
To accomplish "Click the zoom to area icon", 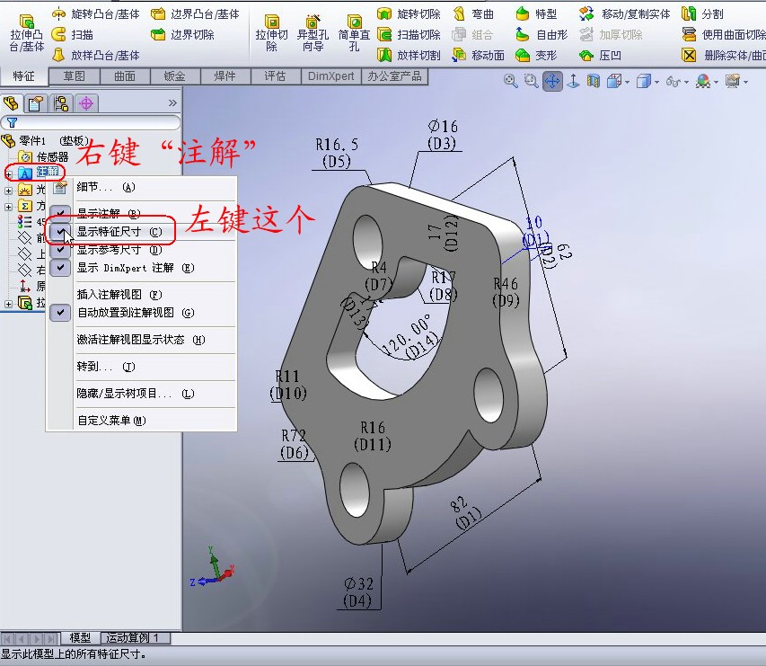I will tap(531, 81).
